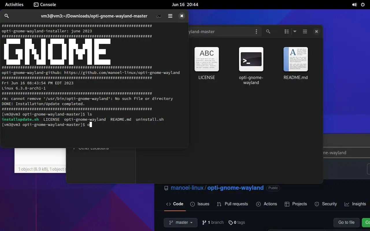Select the LICENSE file icon

coord(207,59)
